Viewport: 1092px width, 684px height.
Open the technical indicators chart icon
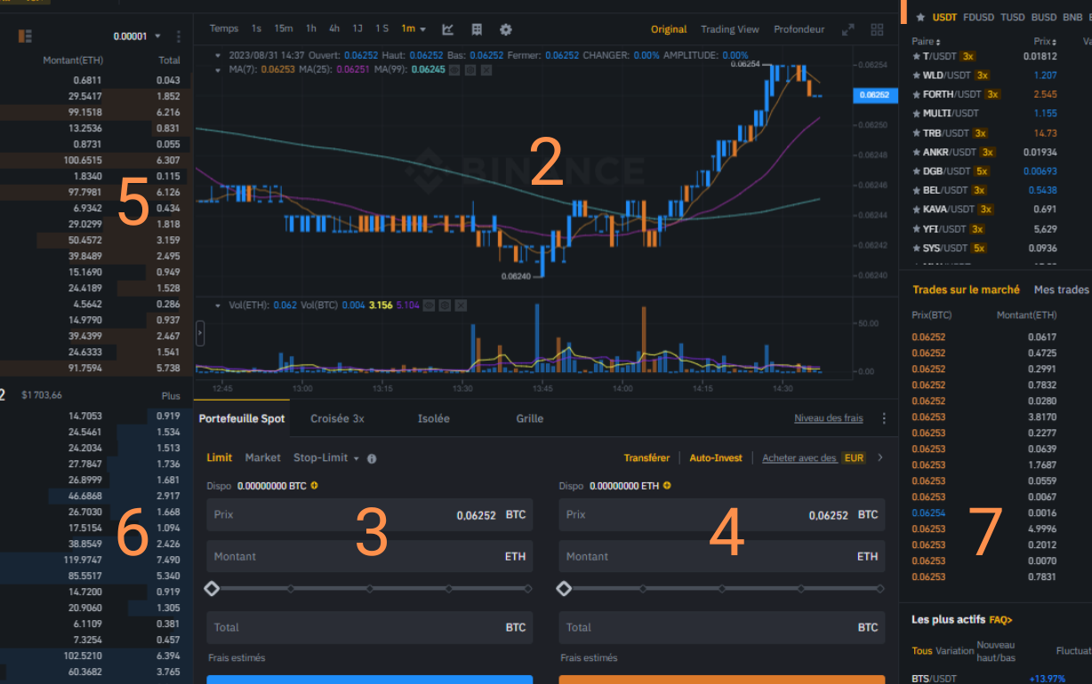click(x=448, y=29)
